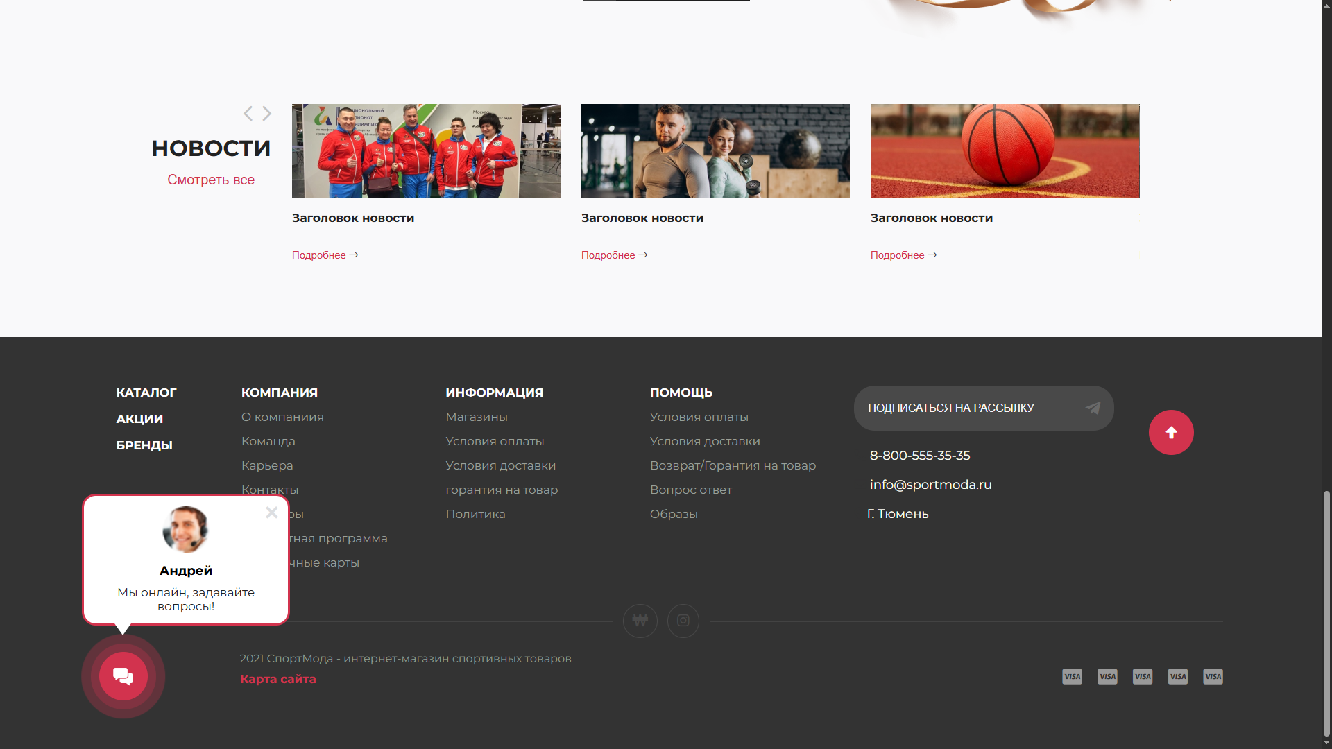
Task: Click the VK social icon in footer
Action: (x=640, y=621)
